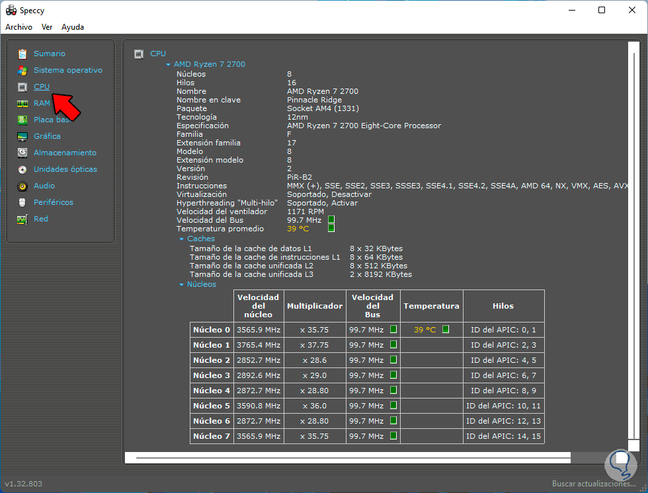
Task: Go to the RAM section
Action: click(42, 103)
